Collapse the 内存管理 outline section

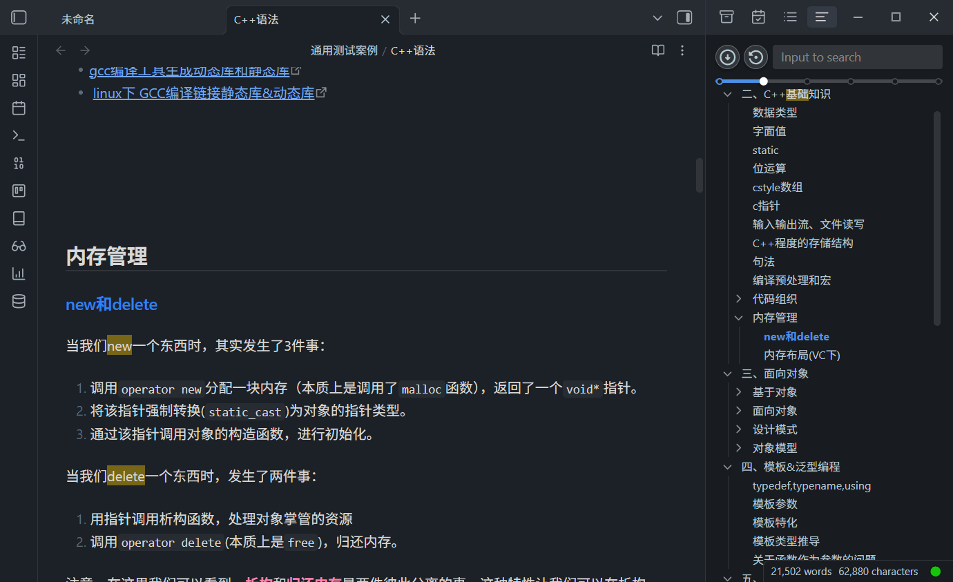[x=739, y=318]
